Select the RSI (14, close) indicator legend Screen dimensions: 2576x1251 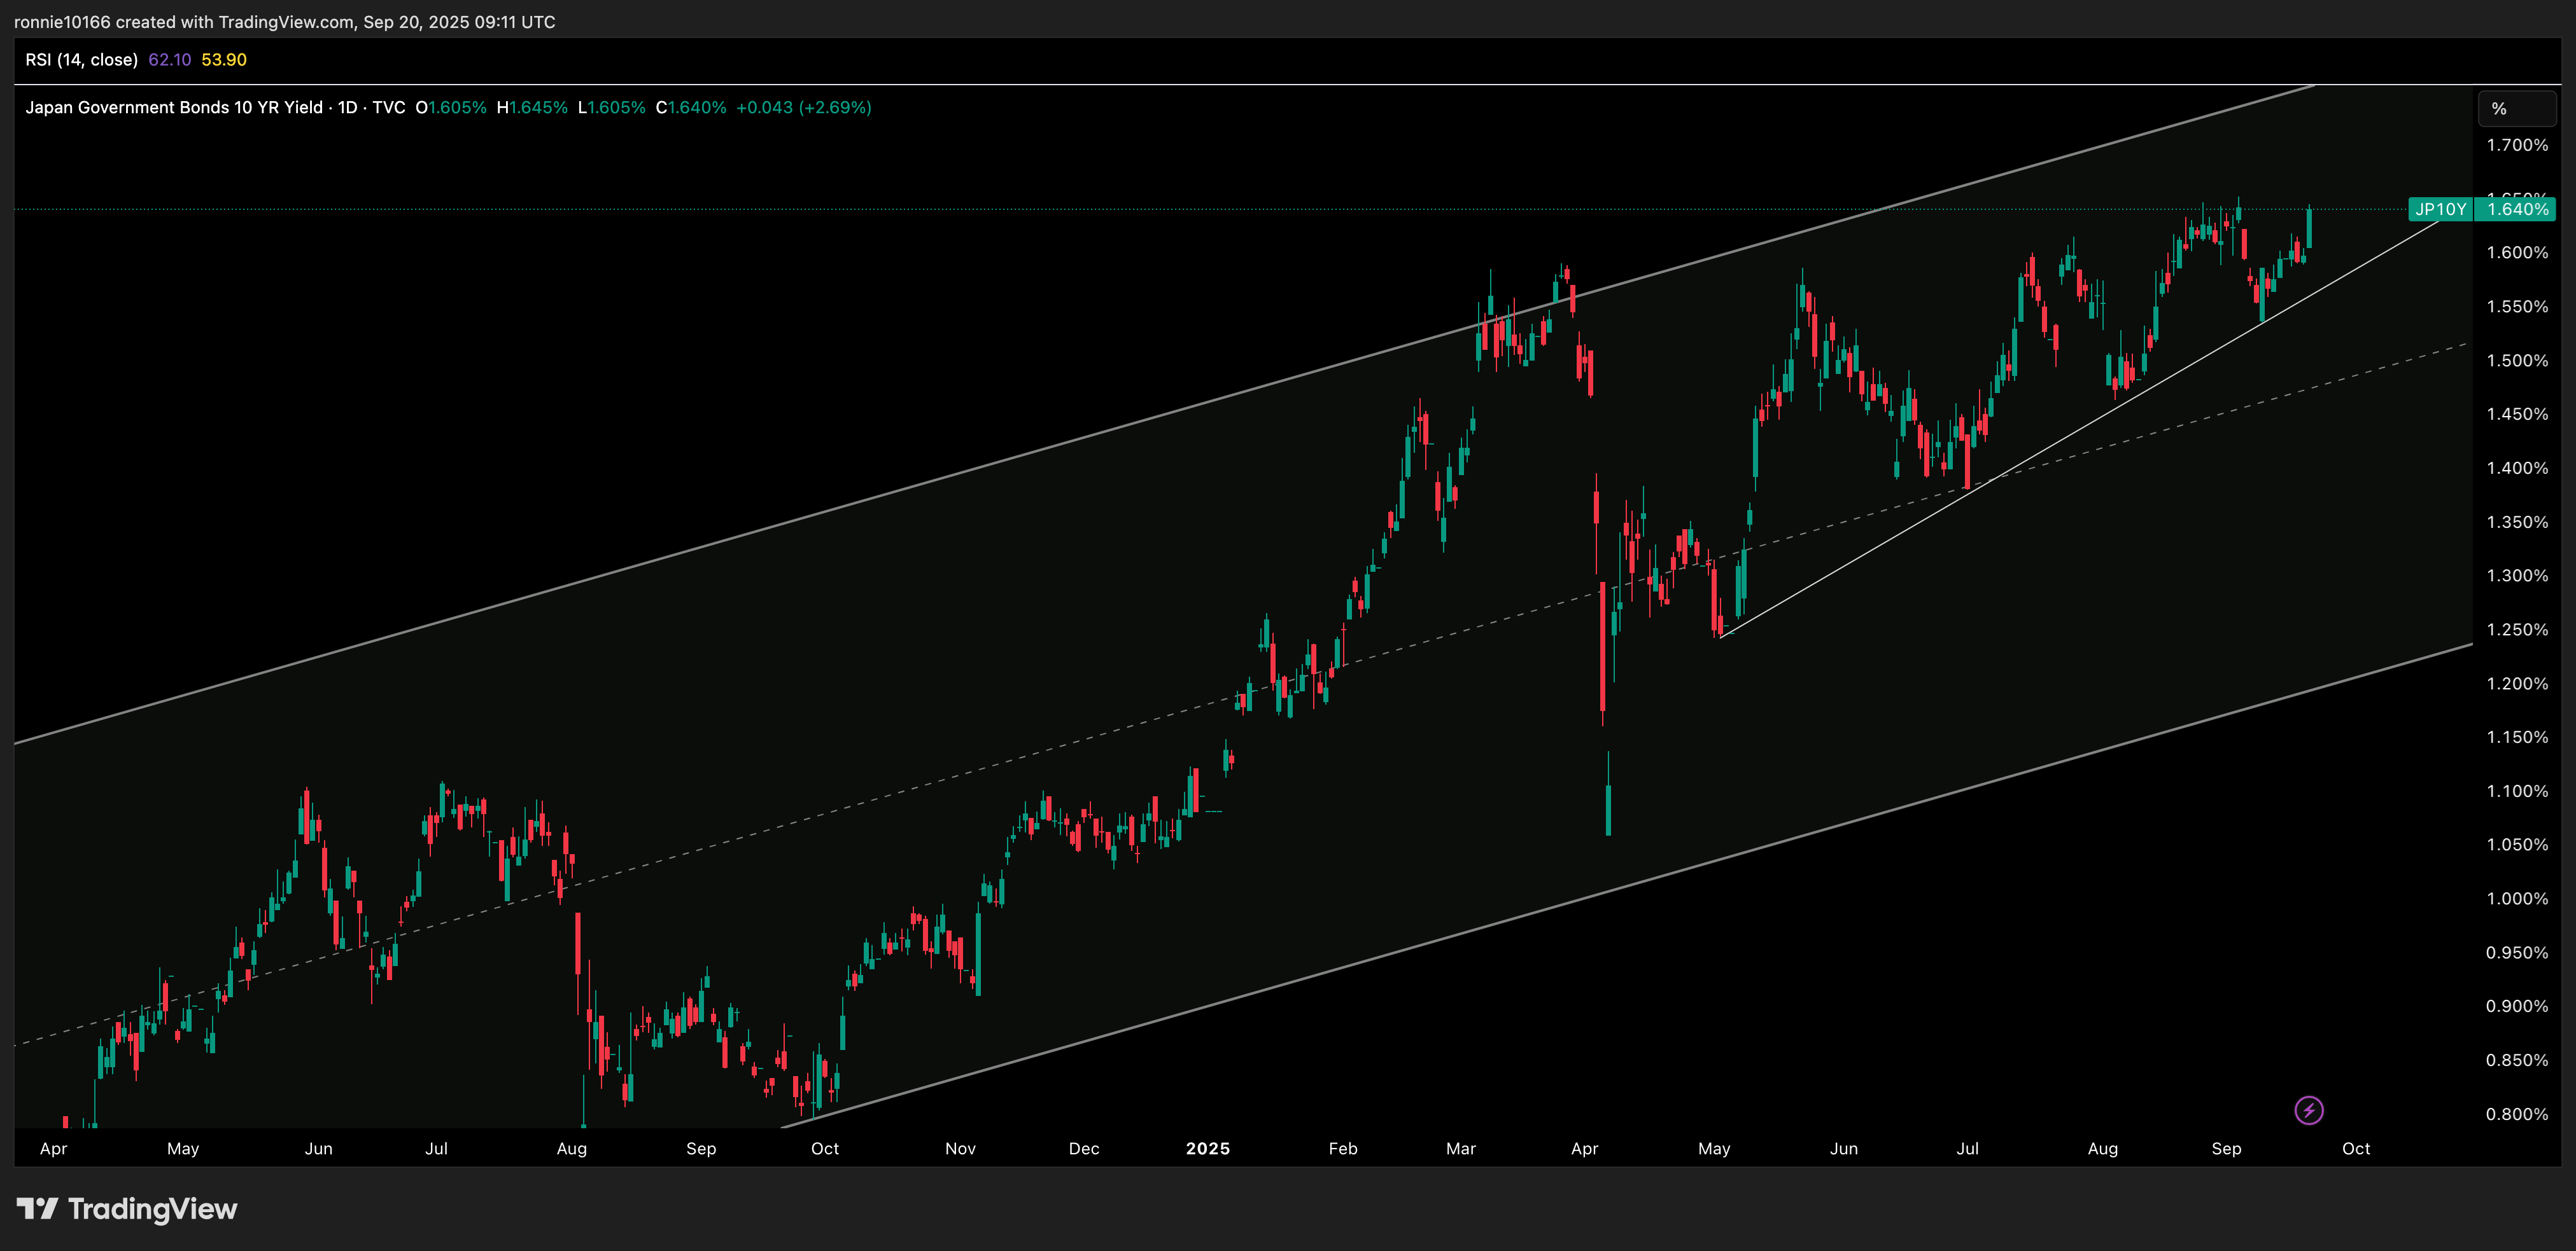(x=81, y=60)
